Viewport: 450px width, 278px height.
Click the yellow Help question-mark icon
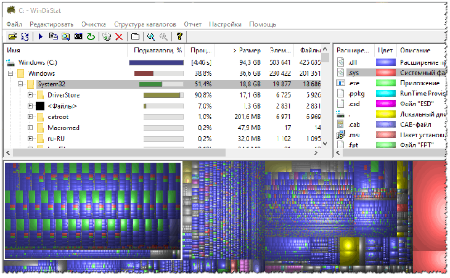tap(179, 36)
